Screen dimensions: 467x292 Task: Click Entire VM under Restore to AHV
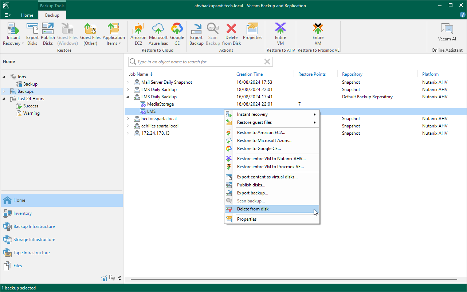click(280, 34)
